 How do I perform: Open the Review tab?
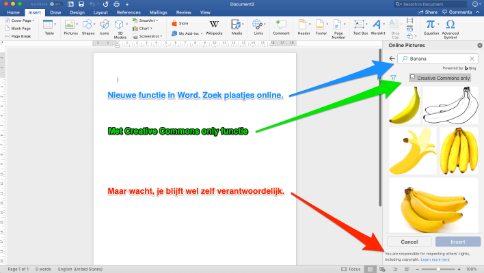coord(184,12)
